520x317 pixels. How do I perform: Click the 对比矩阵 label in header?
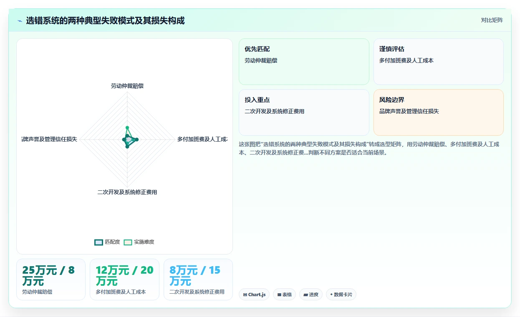tap(492, 20)
